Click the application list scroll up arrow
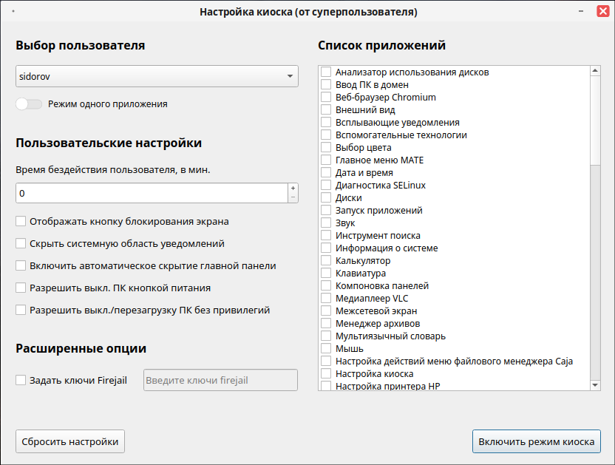This screenshot has height=465, width=615. pyautogui.click(x=595, y=72)
